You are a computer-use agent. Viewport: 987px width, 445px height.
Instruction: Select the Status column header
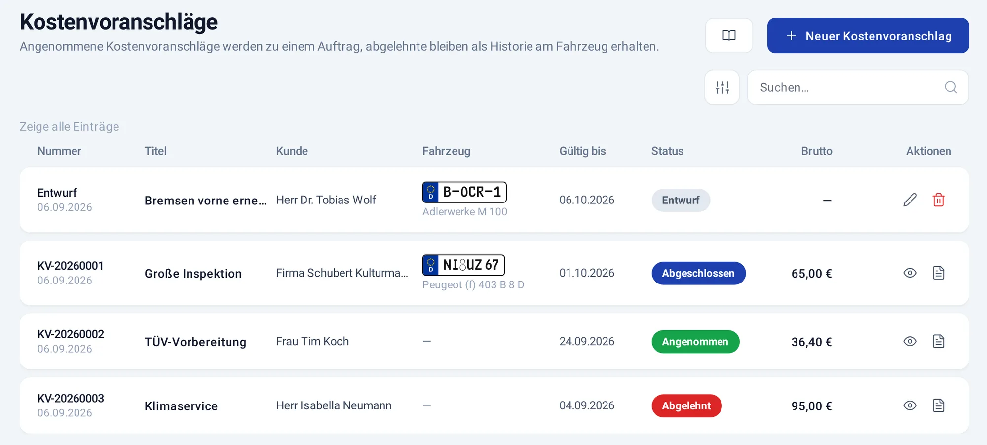tap(667, 151)
